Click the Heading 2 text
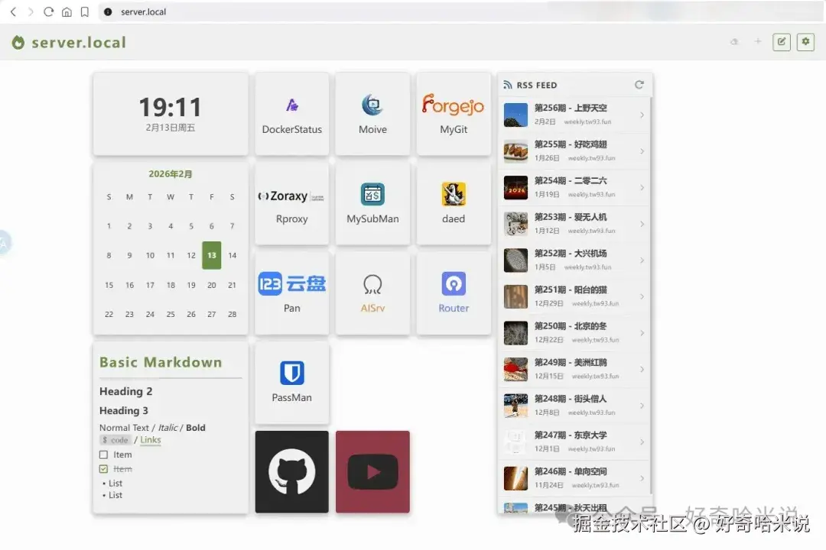 [126, 391]
